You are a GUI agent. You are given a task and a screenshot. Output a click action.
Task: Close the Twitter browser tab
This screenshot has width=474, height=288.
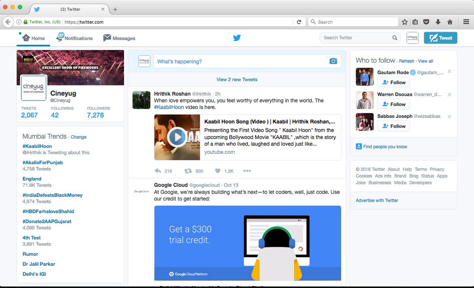pos(103,9)
